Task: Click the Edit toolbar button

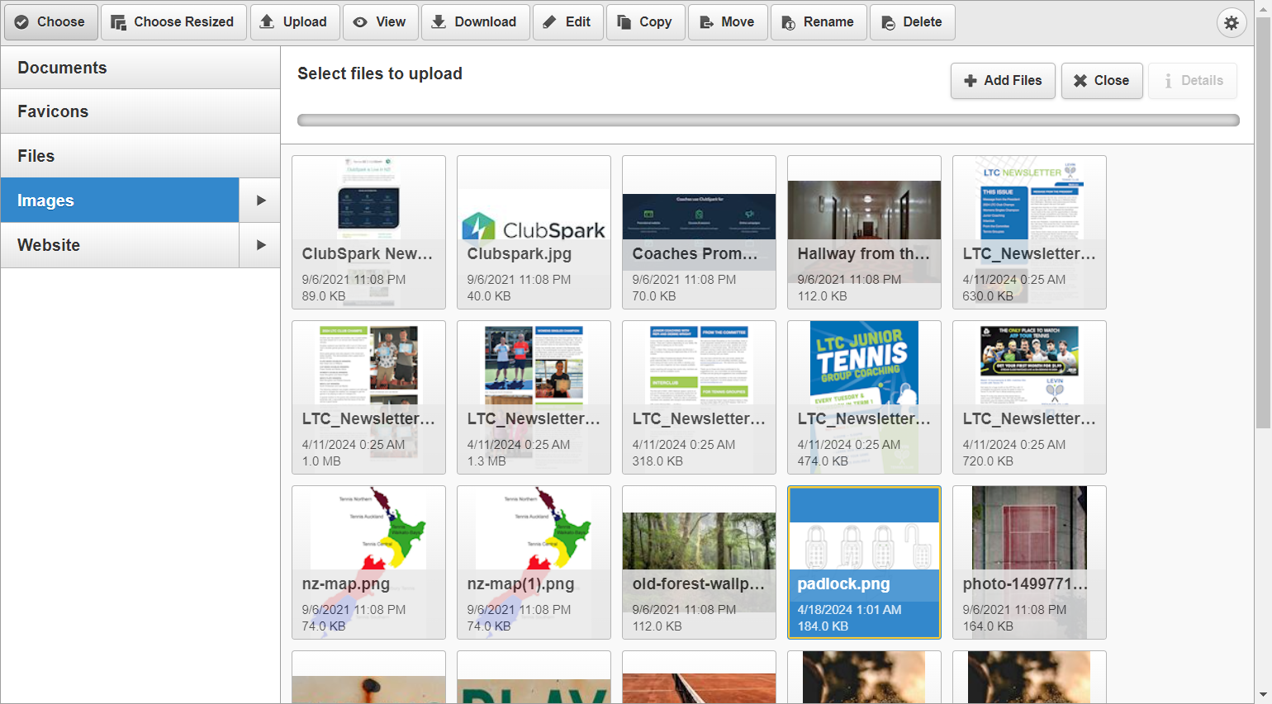Action: (x=568, y=22)
